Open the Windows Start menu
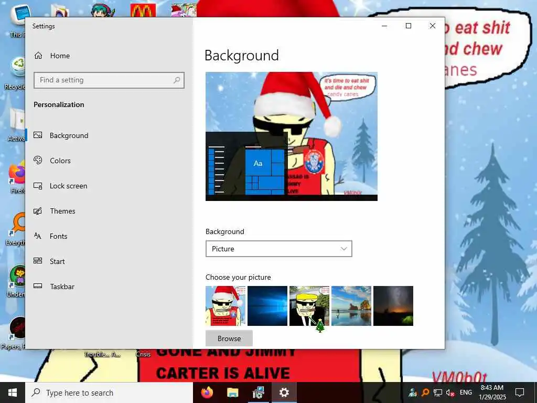Viewport: 537px width, 403px height. (13, 393)
